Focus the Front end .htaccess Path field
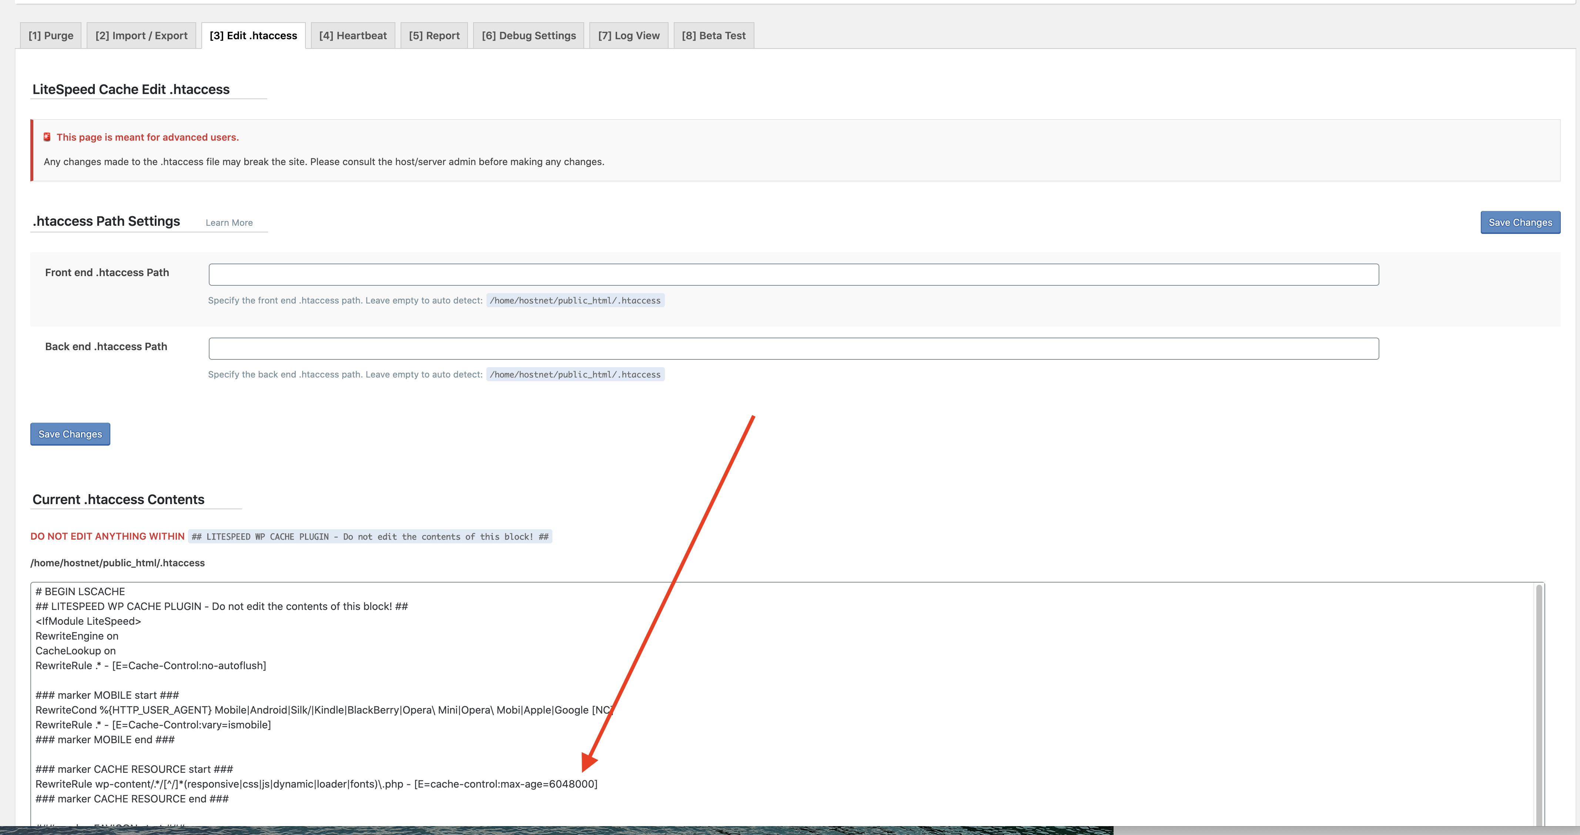The height and width of the screenshot is (835, 1580). (793, 275)
